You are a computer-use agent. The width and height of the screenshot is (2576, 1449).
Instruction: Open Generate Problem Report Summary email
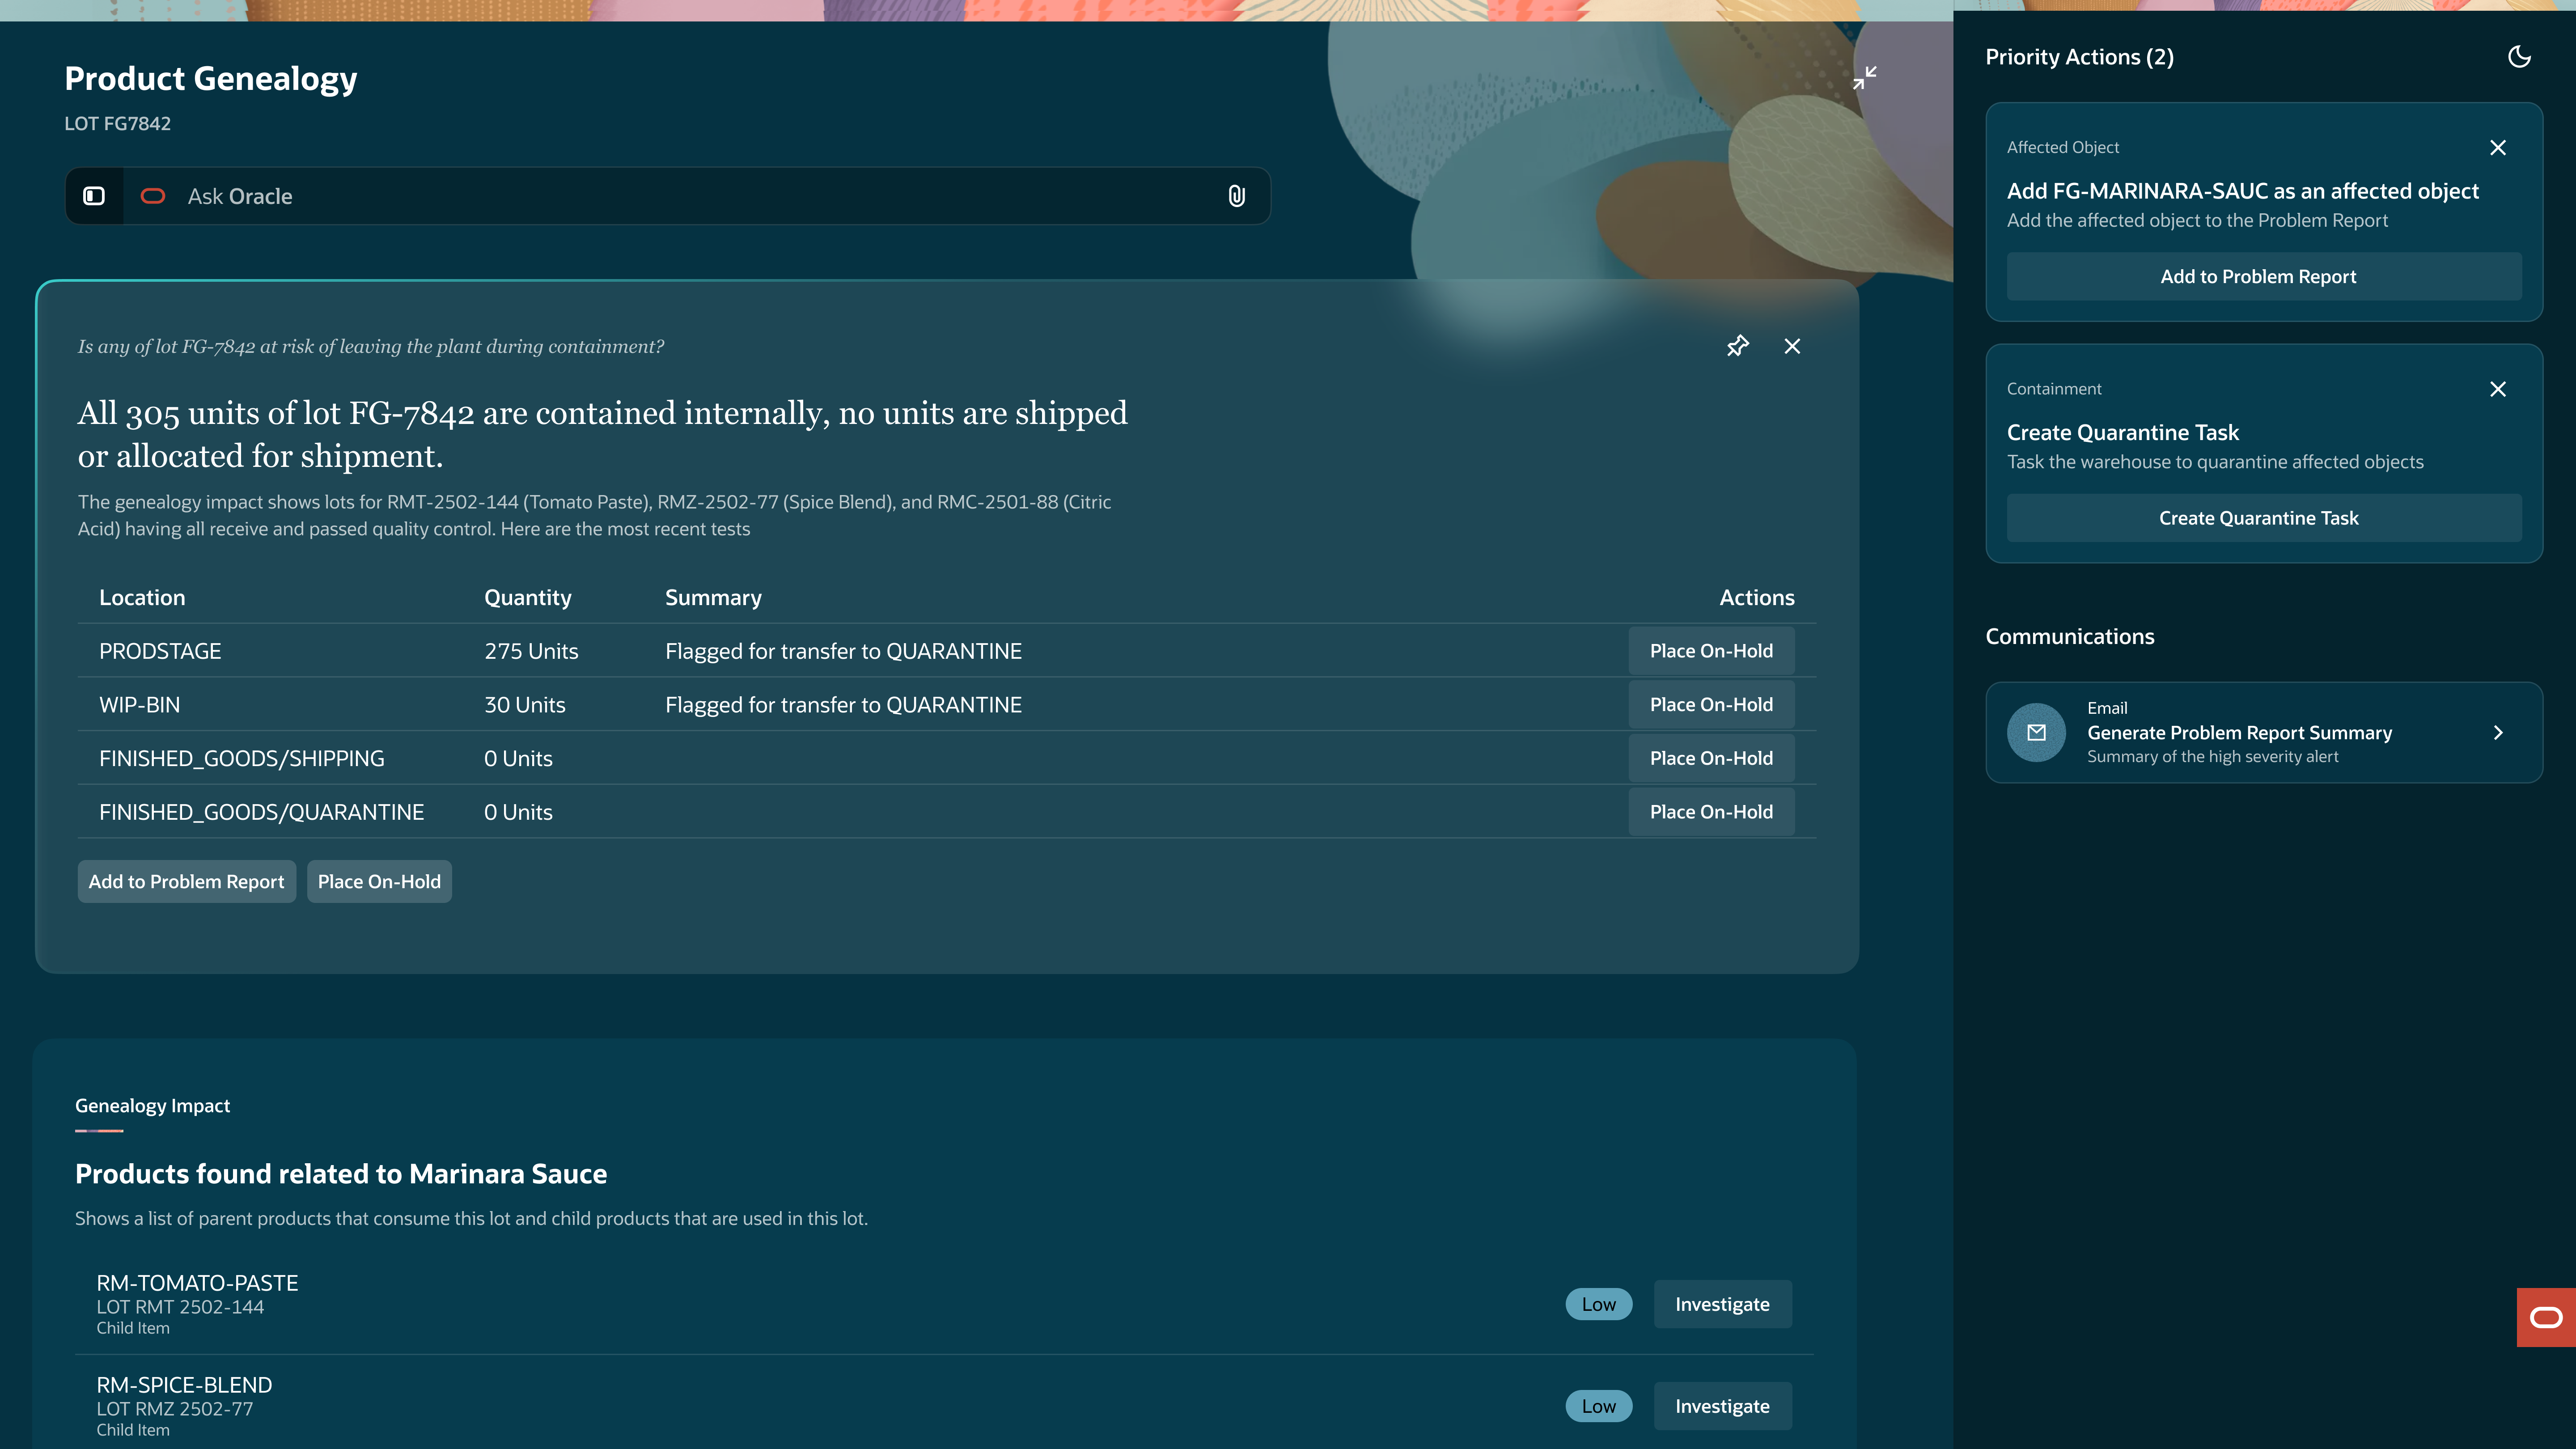click(2264, 732)
